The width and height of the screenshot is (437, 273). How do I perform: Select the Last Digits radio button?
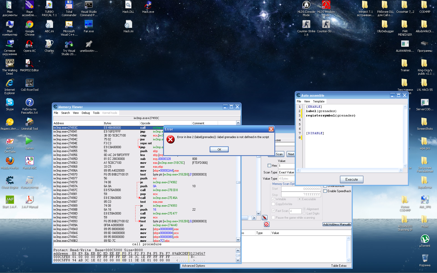pos(304,213)
